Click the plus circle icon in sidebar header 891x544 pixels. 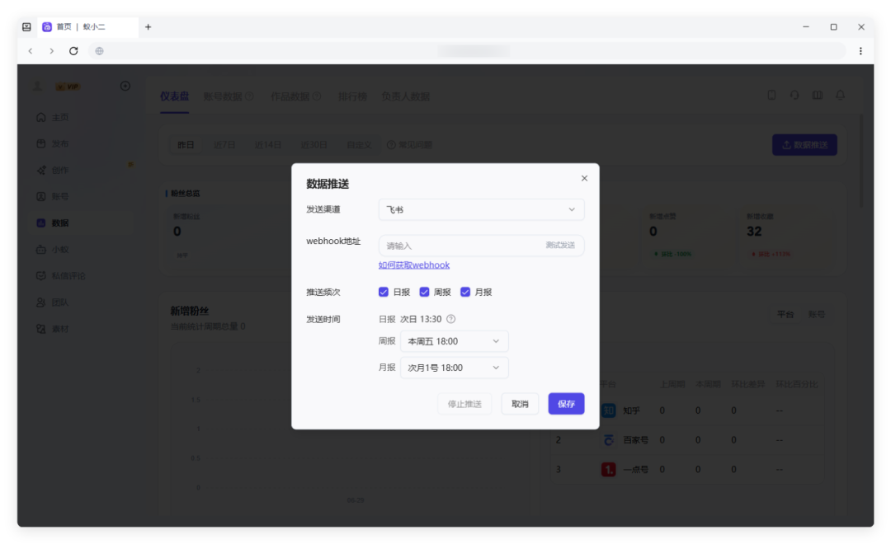tap(125, 86)
